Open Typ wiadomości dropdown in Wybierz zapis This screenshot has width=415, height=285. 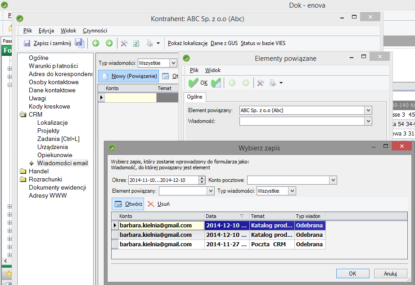click(x=292, y=191)
